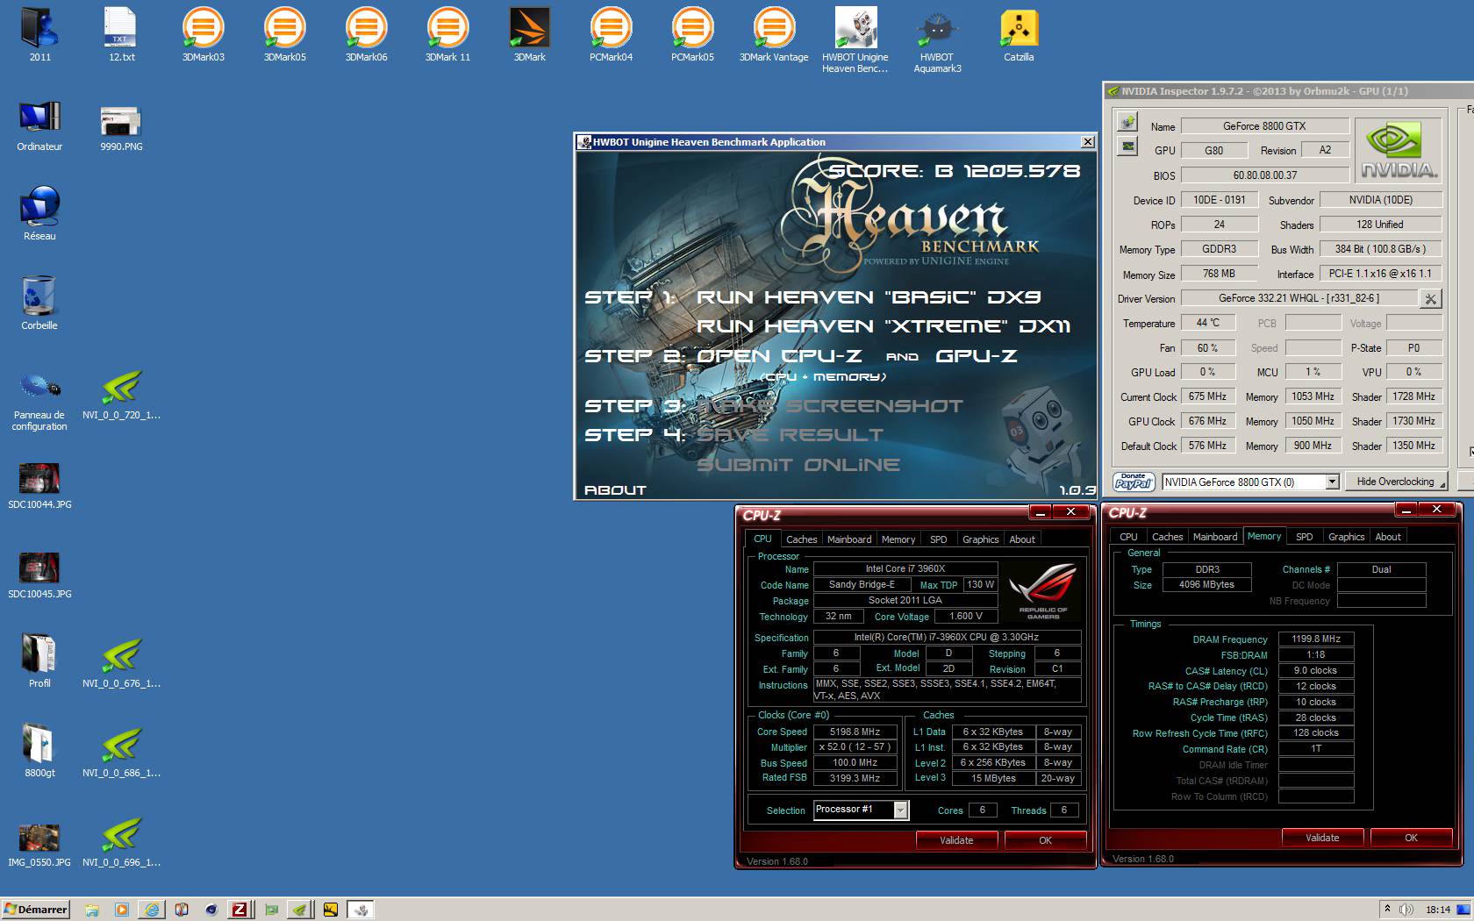Switch to Memory tab in left CPU-Z
This screenshot has height=921, width=1474.
(x=898, y=539)
